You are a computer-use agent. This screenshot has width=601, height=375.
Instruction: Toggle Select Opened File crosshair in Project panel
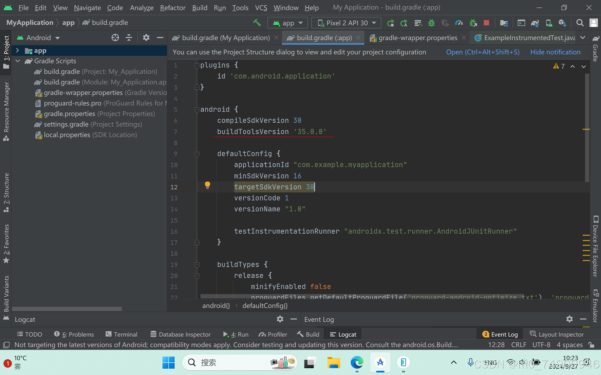pos(115,38)
